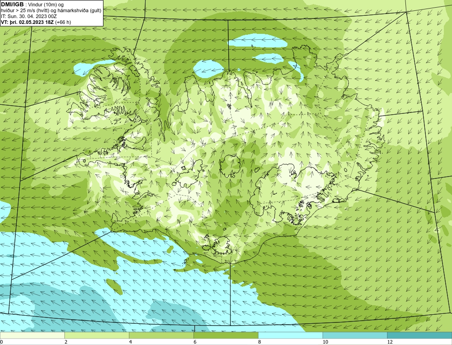This screenshot has height=345, width=452.
Task: Click the 12+ m/s dark teal swatch
Action: tap(420, 336)
